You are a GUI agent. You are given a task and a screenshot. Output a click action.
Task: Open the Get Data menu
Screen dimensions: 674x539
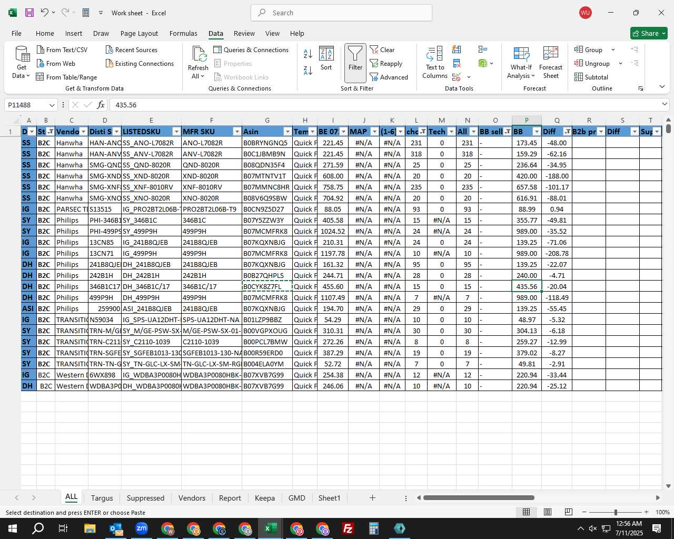point(22,62)
